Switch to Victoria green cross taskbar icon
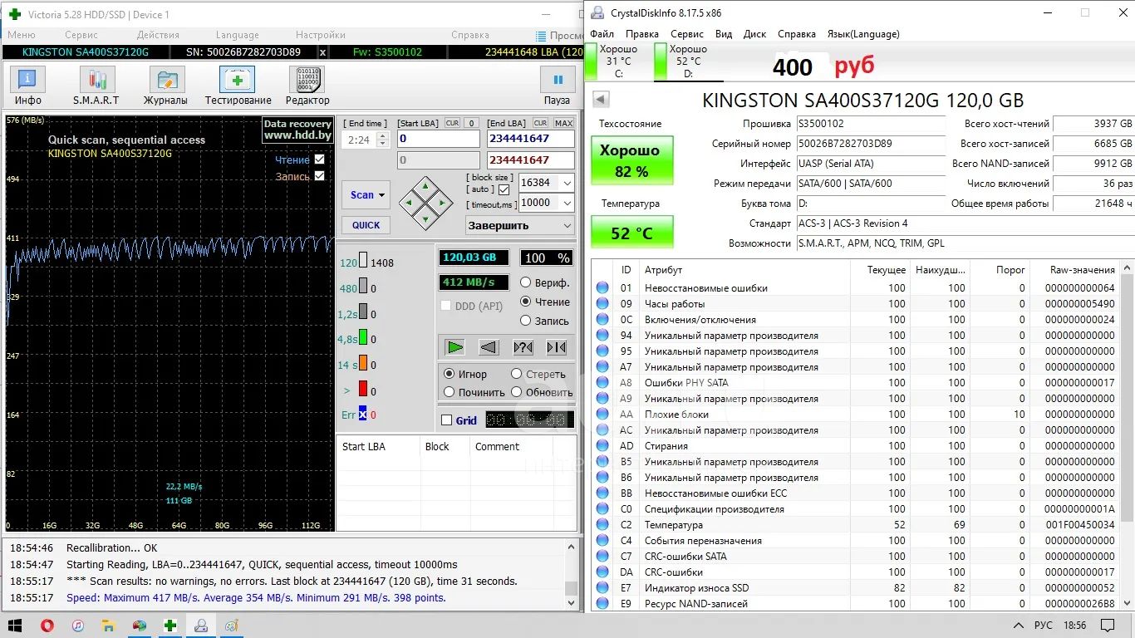Image resolution: width=1135 pixels, height=638 pixels. 170,626
